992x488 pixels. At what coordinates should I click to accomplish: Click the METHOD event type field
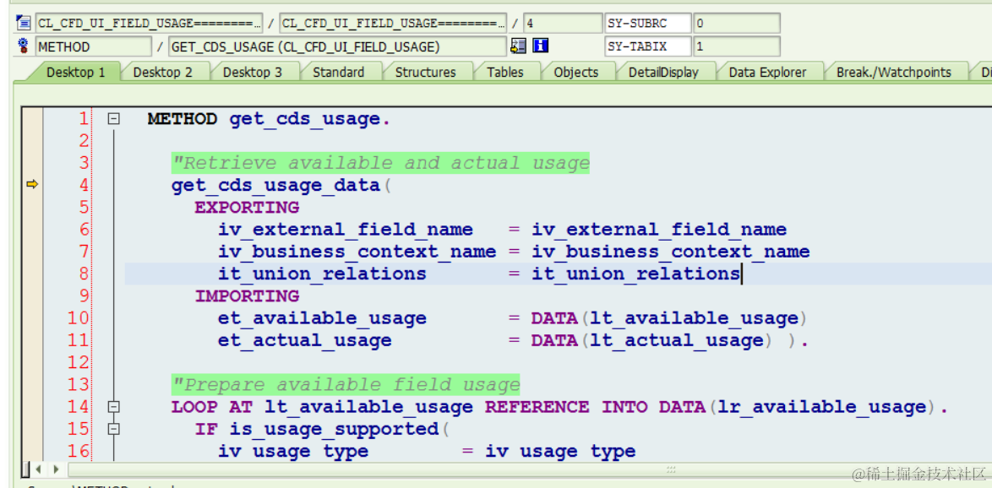coord(94,46)
